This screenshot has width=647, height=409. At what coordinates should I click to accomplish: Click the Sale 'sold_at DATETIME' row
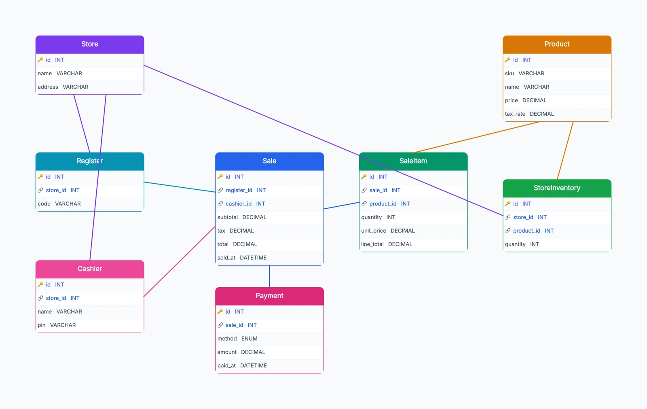(x=270, y=258)
